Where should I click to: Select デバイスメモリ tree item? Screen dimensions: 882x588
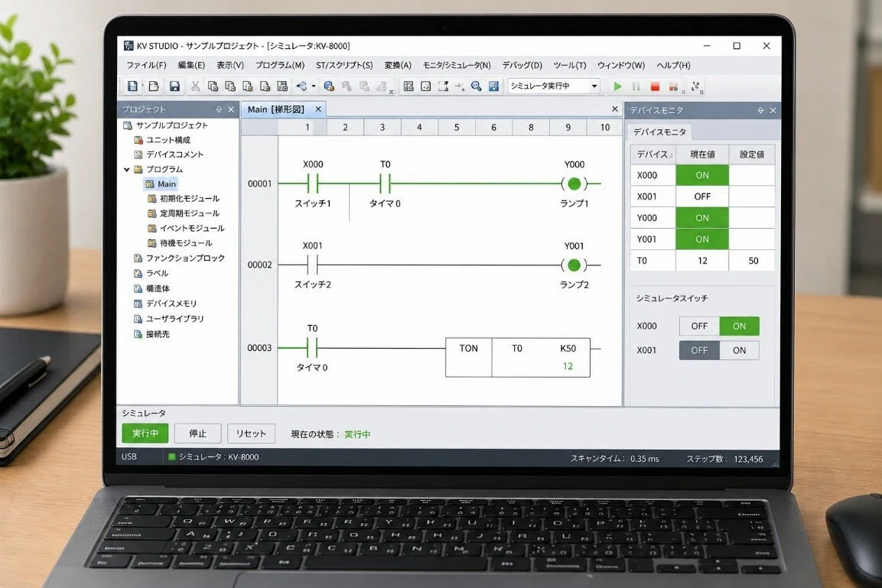[x=165, y=304]
